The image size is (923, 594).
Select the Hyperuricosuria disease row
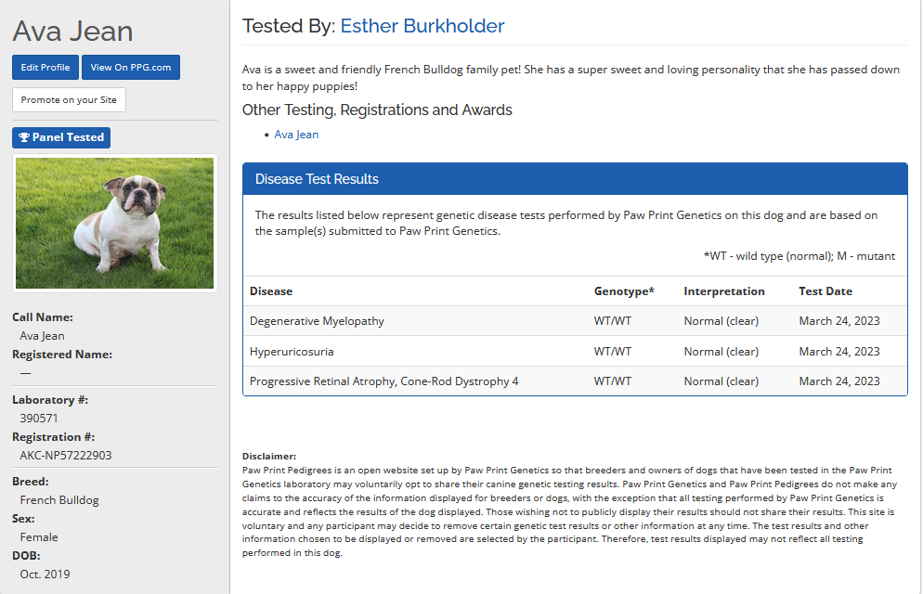(x=292, y=352)
